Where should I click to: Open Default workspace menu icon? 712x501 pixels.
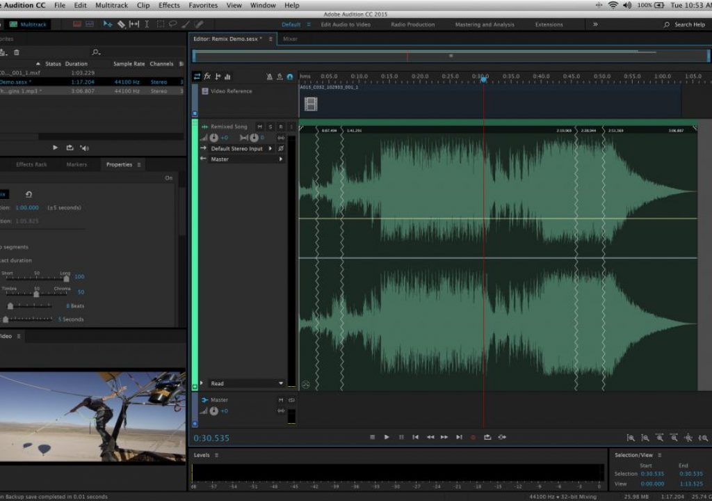pos(309,24)
